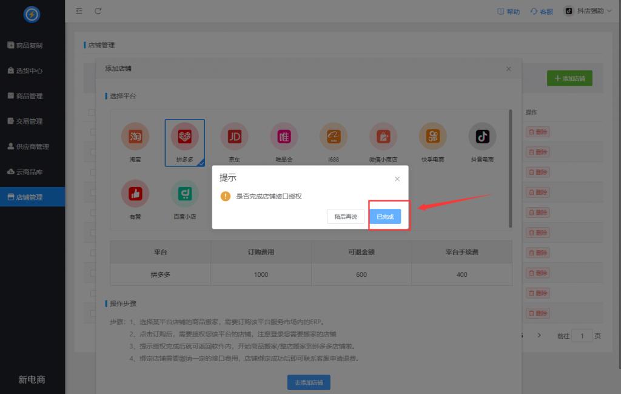Select the 有赞 platform icon

point(135,193)
